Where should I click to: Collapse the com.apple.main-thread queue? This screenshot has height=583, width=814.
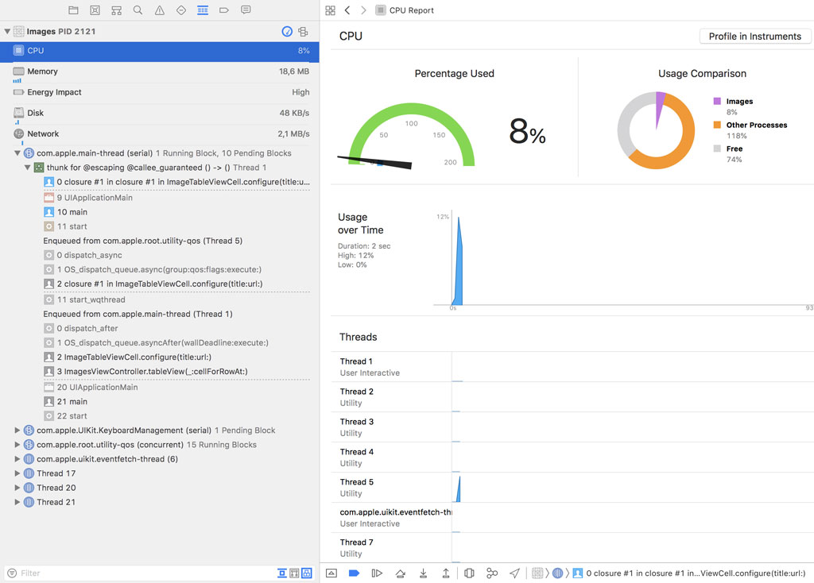click(17, 153)
